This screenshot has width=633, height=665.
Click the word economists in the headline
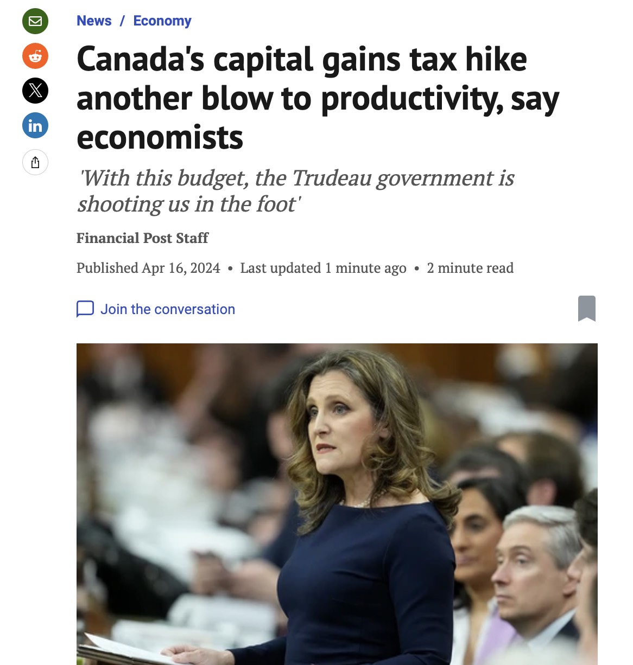point(160,138)
